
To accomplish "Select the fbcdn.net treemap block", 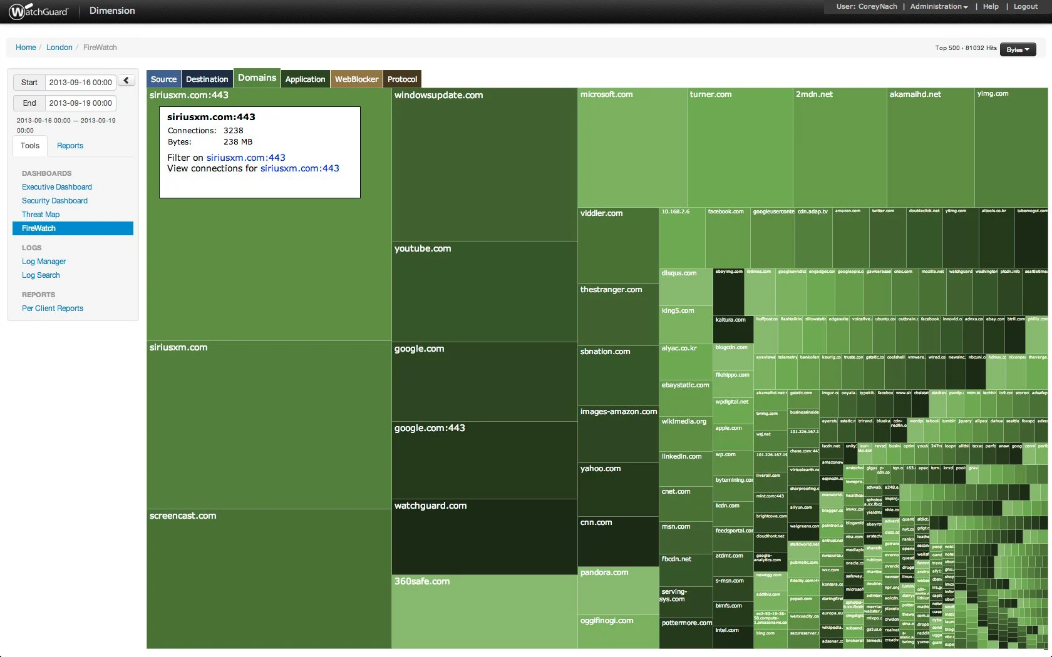I will (x=686, y=570).
